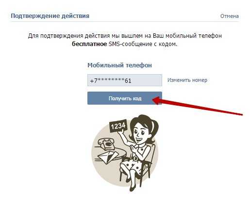Click the bold бесплатное word
The image size is (250, 203).
tap(89, 44)
